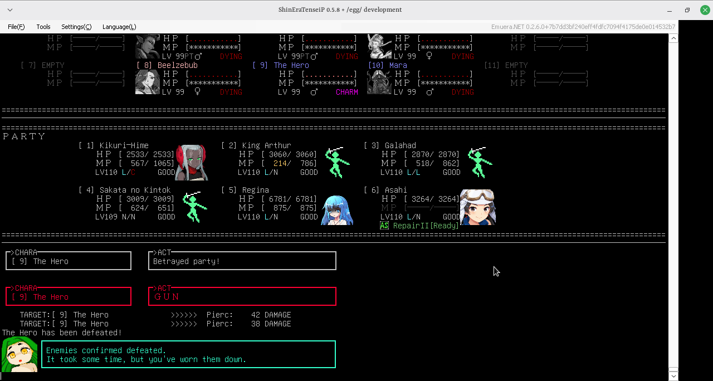713x381 pixels.
Task: Click the scrollbar up arrow
Action: point(673,38)
